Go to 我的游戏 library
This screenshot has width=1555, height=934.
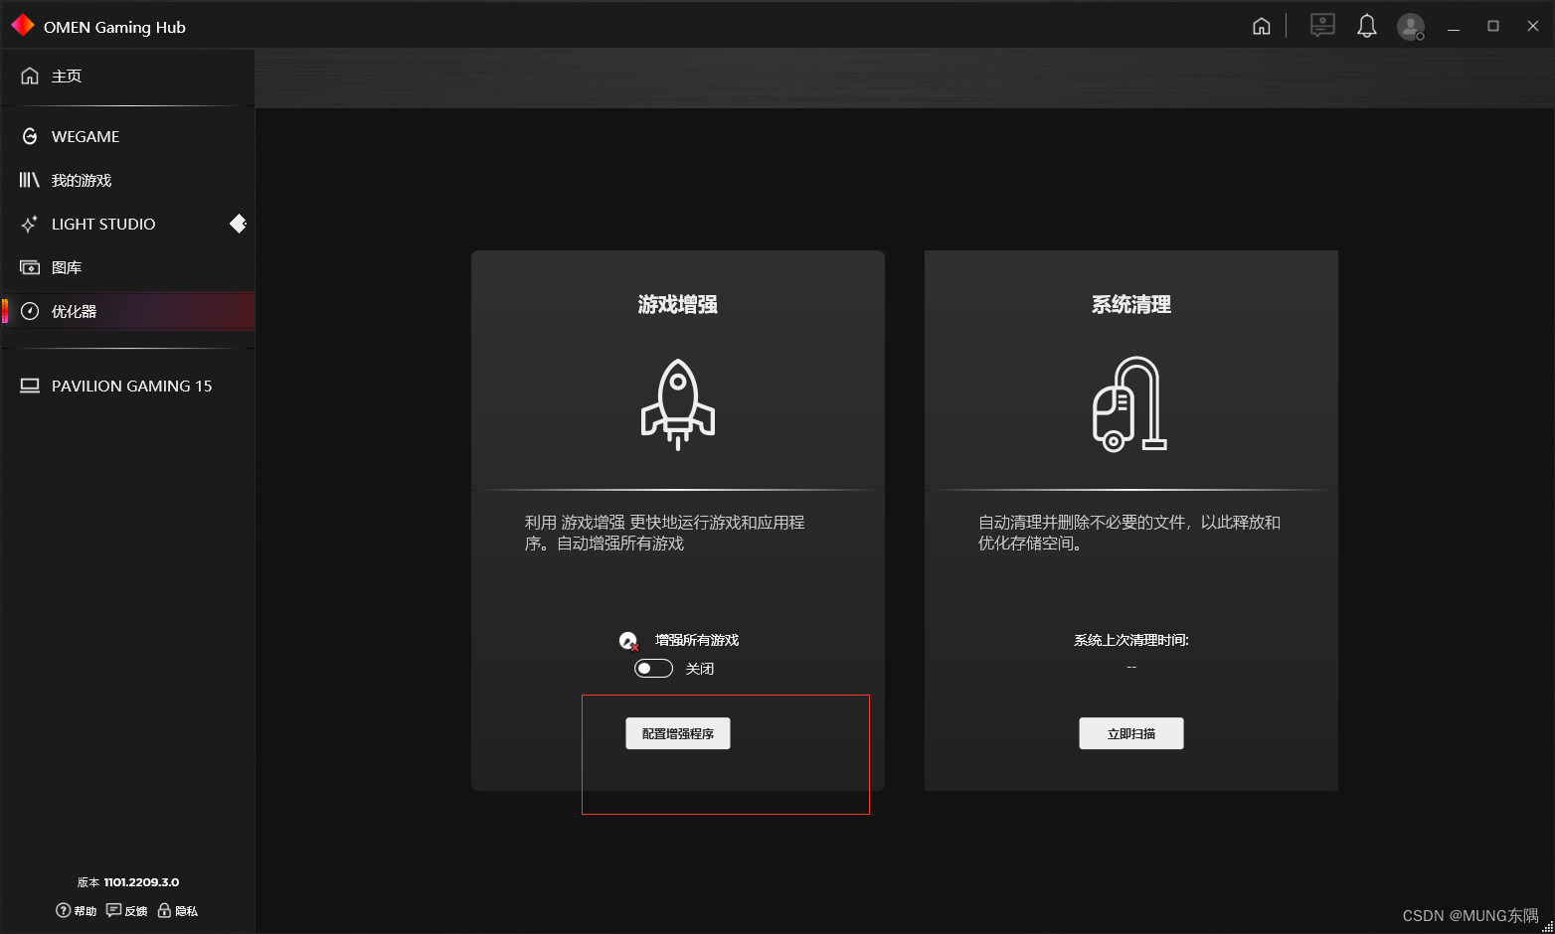127,181
